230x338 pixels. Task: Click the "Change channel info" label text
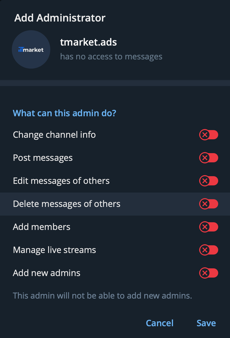pyautogui.click(x=54, y=135)
